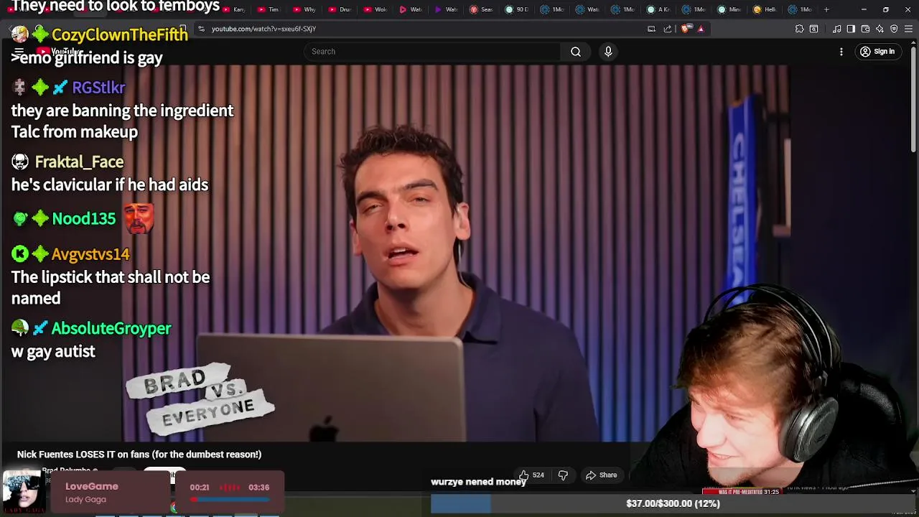
Task: Run the YouTube search magnifier button
Action: [576, 51]
